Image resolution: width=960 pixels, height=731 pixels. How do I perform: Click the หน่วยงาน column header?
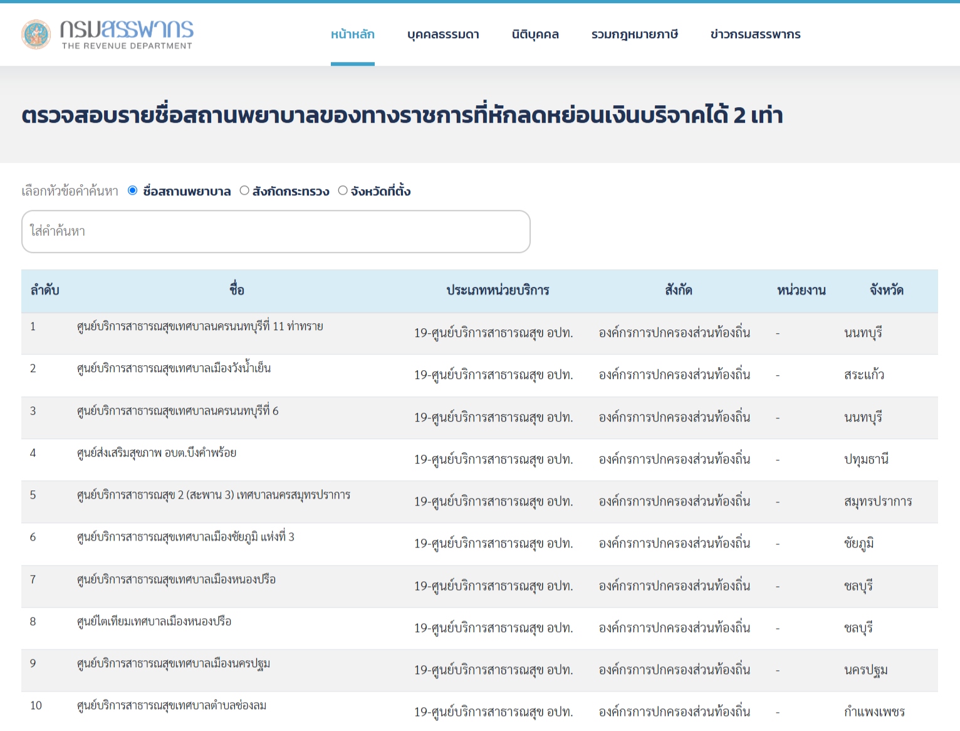[x=801, y=290]
